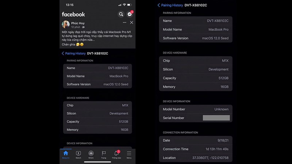Switch to the Watch tab
The width and height of the screenshot is (292, 164).
[x=78, y=155]
